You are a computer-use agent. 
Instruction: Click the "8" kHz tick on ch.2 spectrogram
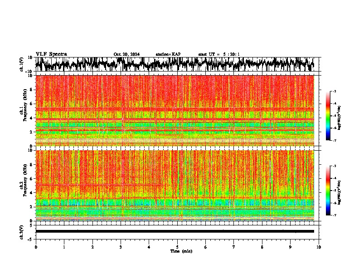point(32,165)
